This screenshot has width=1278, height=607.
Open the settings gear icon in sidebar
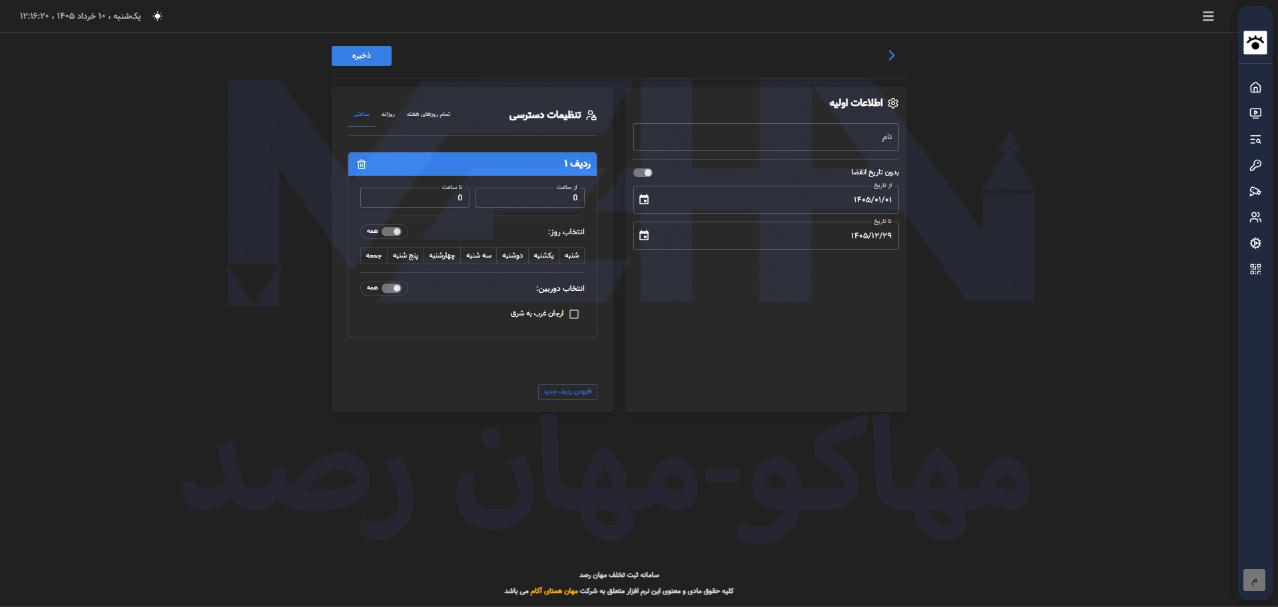point(1255,244)
